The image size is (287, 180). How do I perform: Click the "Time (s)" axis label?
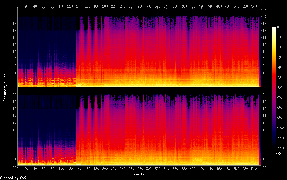coord(138,174)
